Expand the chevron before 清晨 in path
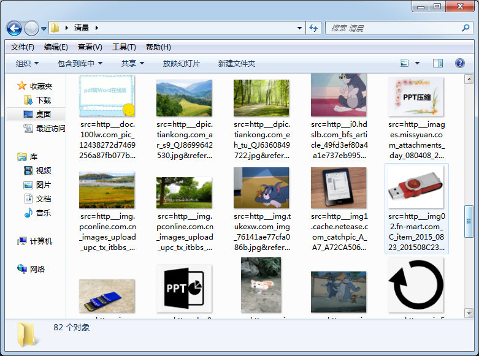The image size is (479, 356). pos(67,28)
